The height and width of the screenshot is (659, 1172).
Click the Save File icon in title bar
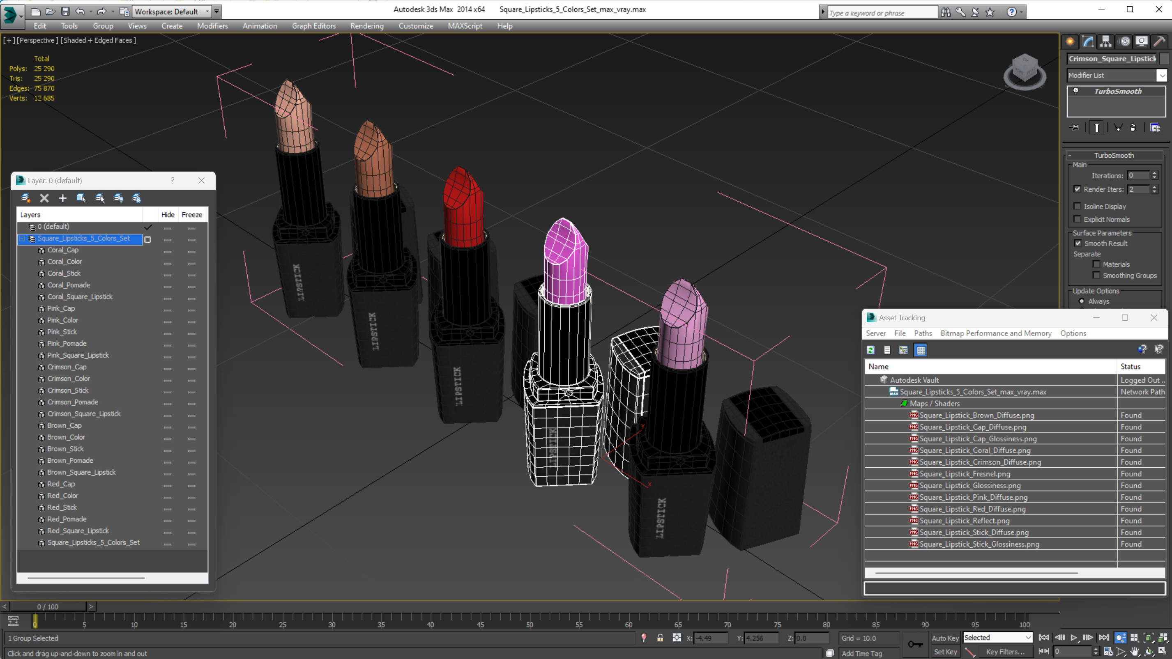pos(65,11)
